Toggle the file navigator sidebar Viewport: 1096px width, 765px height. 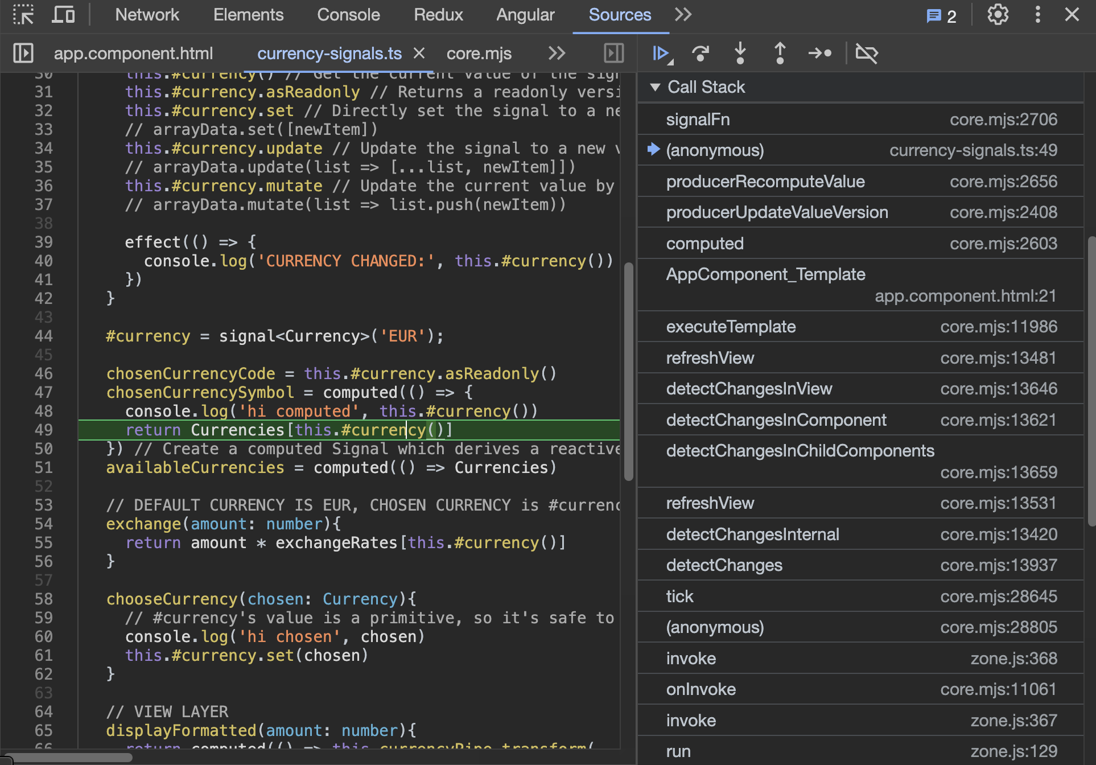[23, 54]
